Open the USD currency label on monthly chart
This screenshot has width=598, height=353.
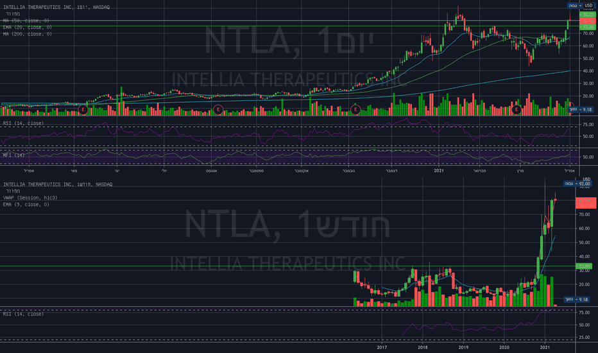tap(586, 179)
